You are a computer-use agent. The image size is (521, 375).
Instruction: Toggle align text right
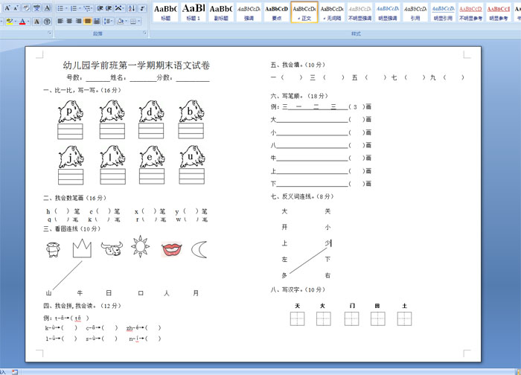78,22
